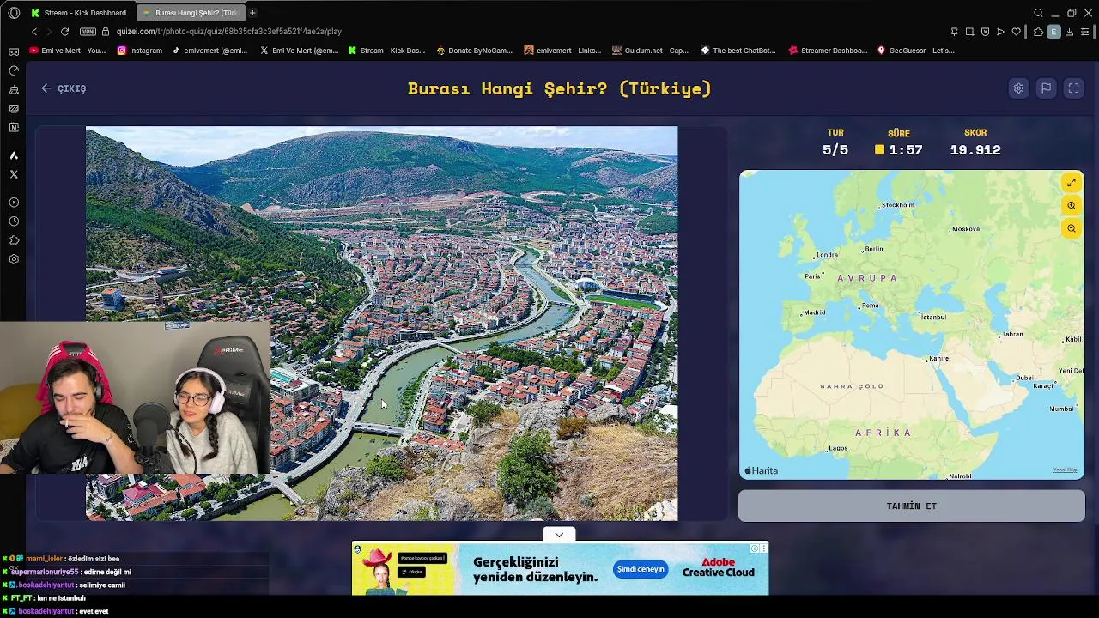
Task: Open the GX Cleaner sidebar icon
Action: click(14, 89)
